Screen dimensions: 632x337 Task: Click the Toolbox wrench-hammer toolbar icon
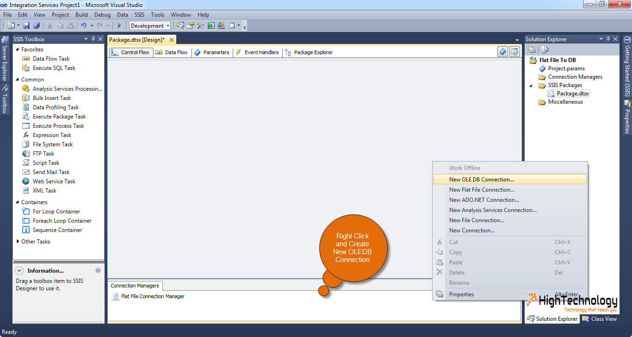point(201,26)
